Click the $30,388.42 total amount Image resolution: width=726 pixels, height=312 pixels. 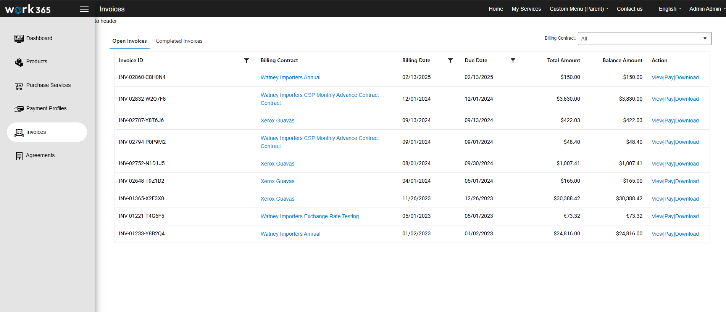(567, 198)
